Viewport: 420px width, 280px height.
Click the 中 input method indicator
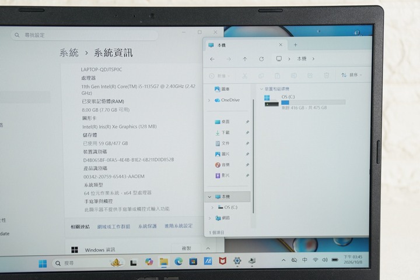[x=304, y=260]
